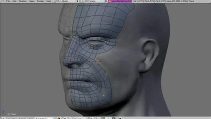Open the Render menu

40,1
